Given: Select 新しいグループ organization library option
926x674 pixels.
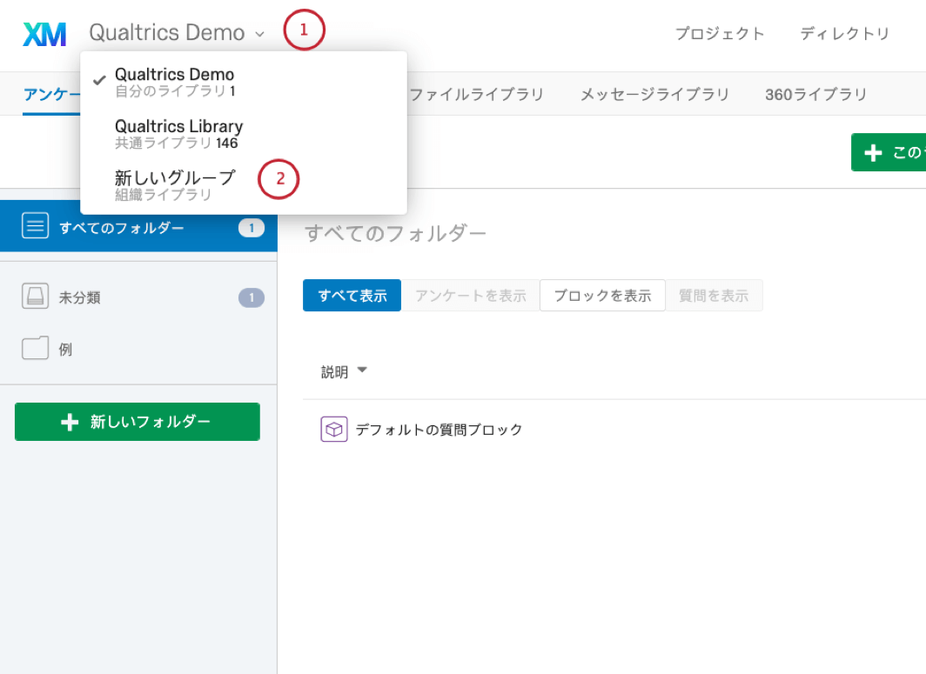Looking at the screenshot, I should (x=244, y=185).
